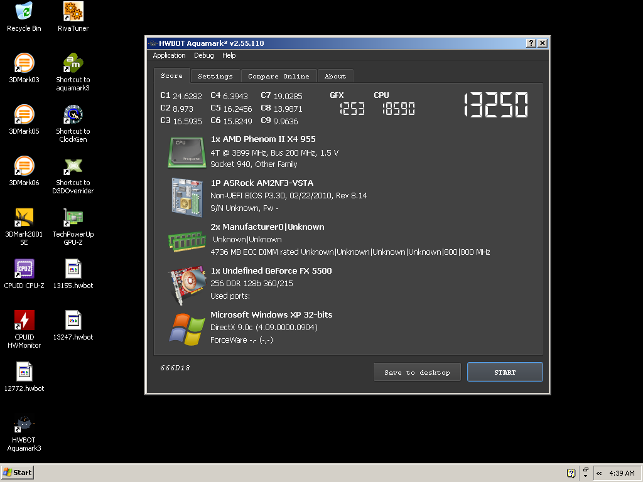Click the total score 13250

point(496,105)
